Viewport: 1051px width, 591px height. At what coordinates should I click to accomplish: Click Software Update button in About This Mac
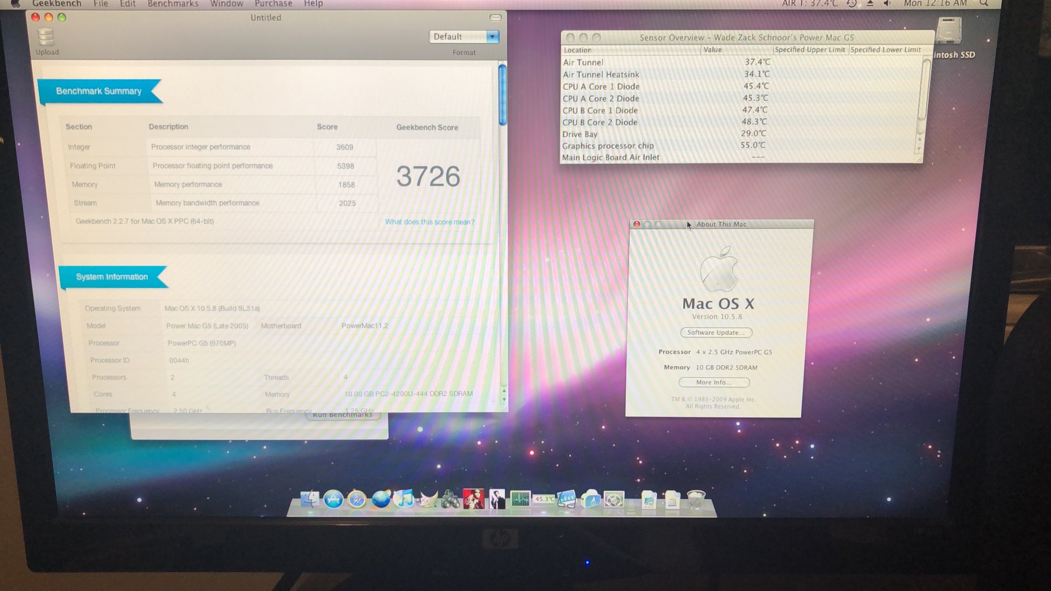[716, 333]
